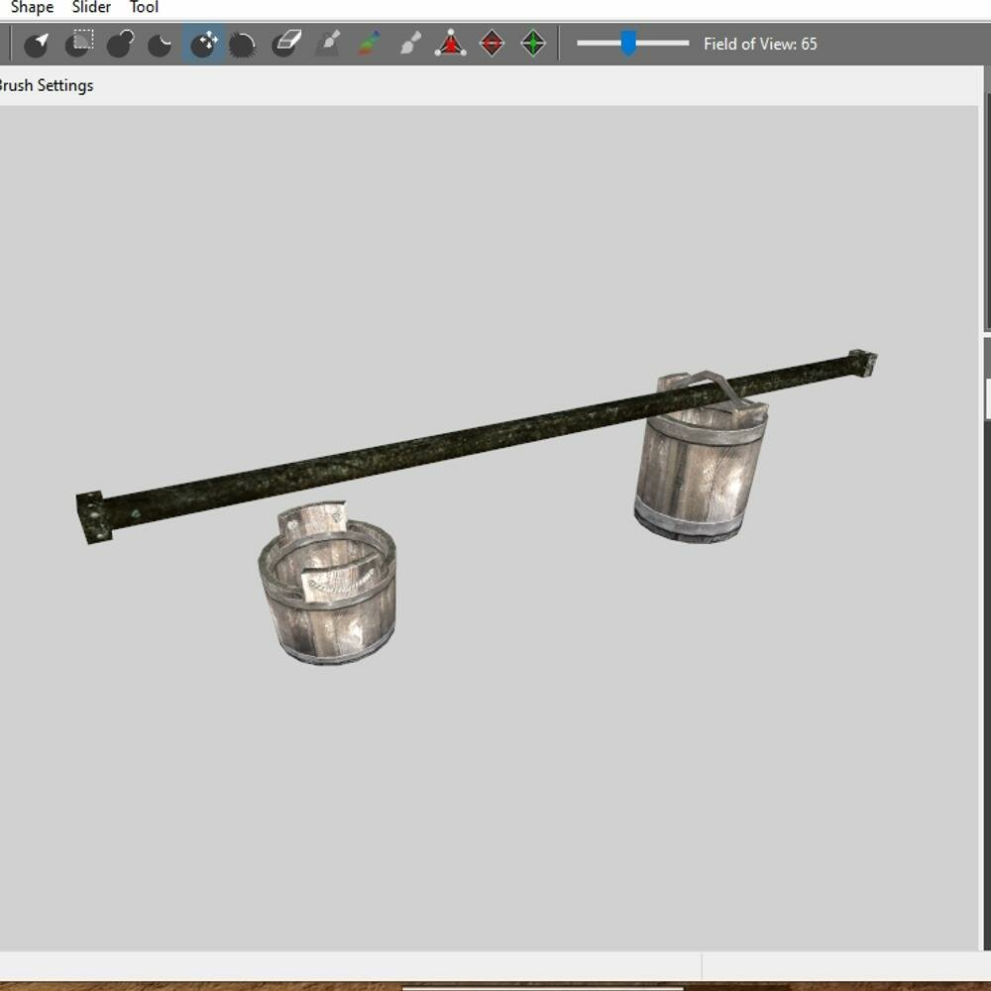Choose the Inflate brush
The width and height of the screenshot is (991, 991).
pos(120,44)
